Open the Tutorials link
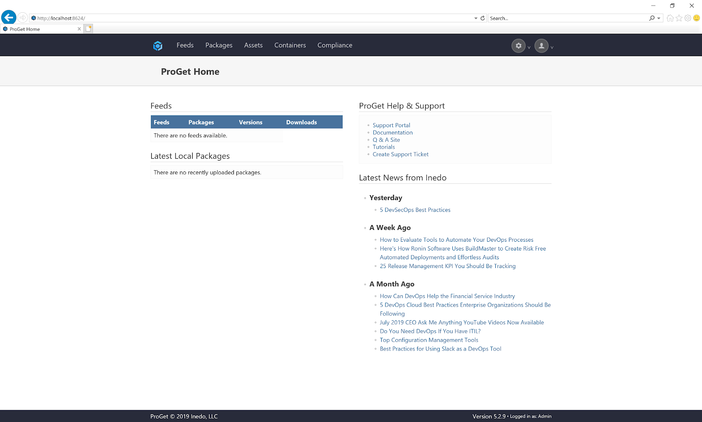This screenshot has height=422, width=702. [384, 147]
